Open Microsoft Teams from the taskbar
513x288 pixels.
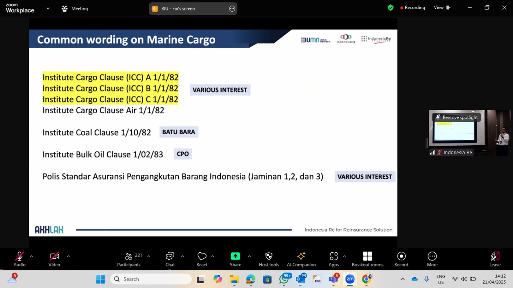coord(333,279)
